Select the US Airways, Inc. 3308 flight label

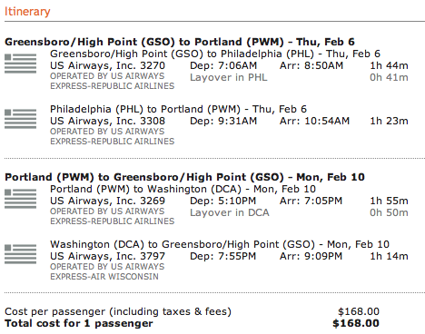(107, 121)
